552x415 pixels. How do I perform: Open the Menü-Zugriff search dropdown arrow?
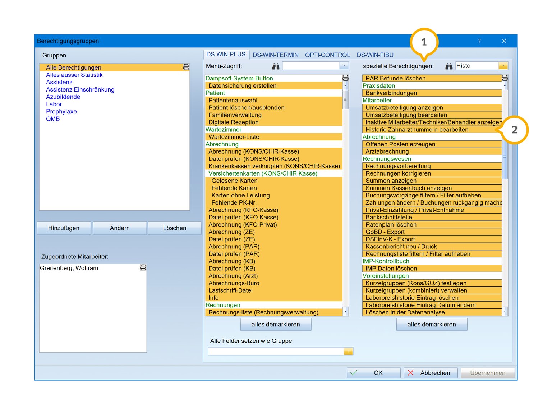344,66
